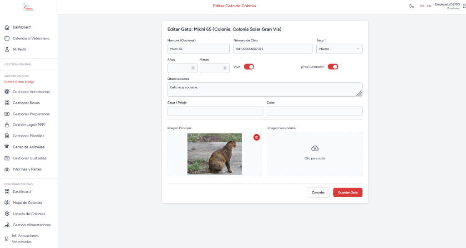
Task: Click the Años spinner arrows
Action: pos(193,68)
